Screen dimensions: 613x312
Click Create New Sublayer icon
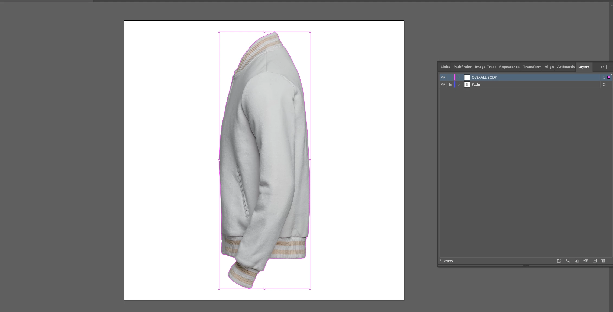[586, 261]
